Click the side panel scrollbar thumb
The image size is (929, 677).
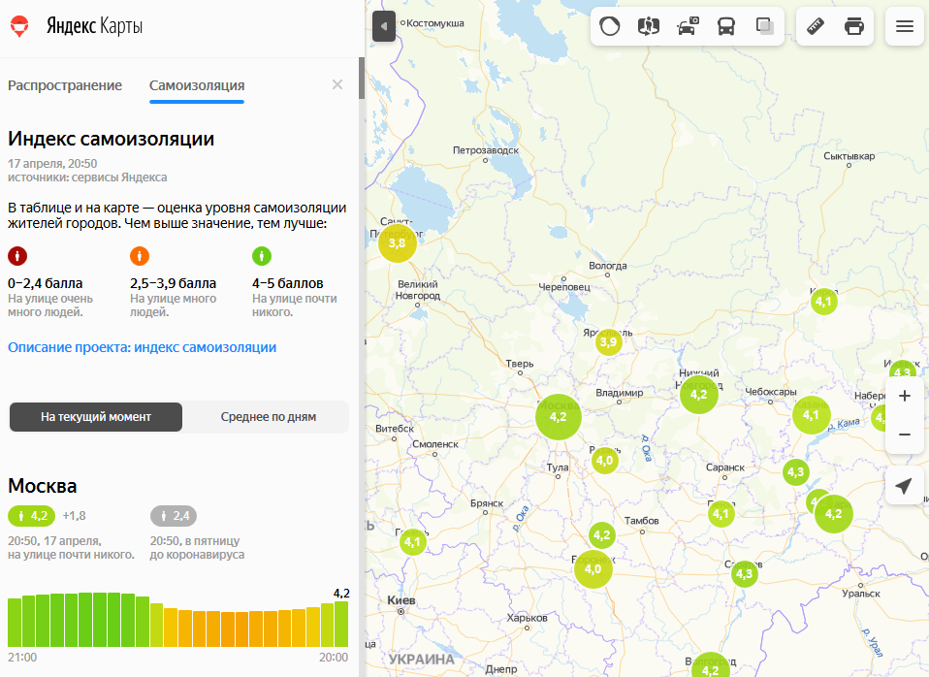362,79
